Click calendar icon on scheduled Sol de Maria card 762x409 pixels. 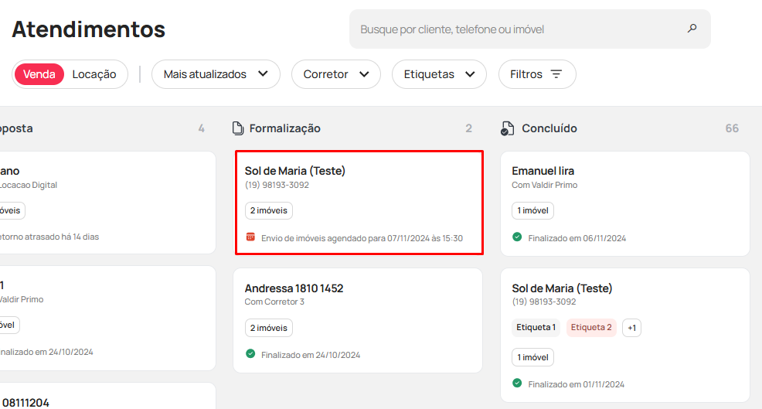point(250,237)
